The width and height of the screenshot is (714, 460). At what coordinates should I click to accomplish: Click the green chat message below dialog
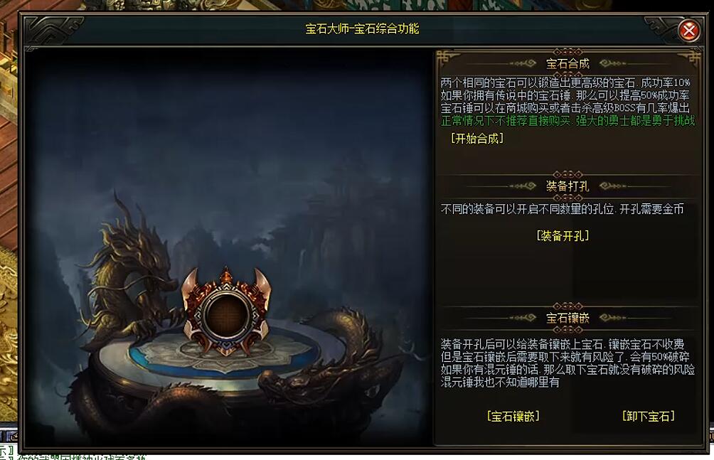[73, 456]
